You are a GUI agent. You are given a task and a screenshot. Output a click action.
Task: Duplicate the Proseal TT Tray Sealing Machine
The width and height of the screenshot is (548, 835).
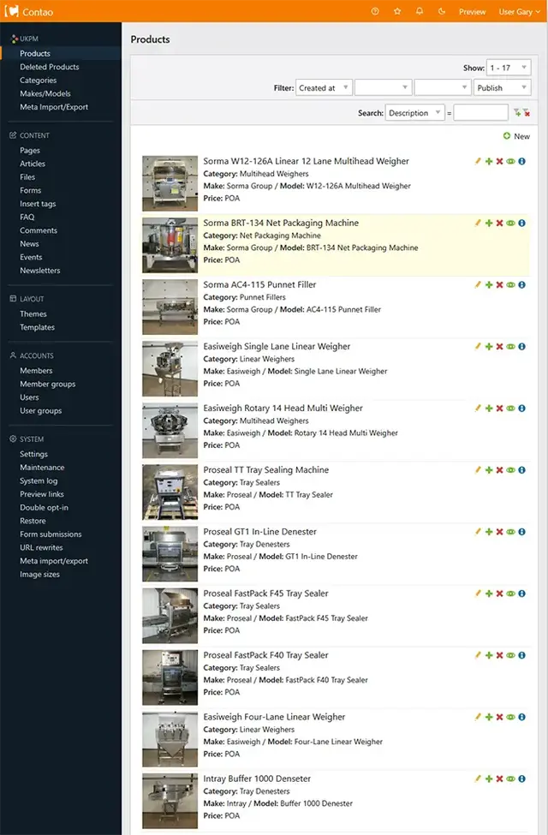(x=489, y=469)
